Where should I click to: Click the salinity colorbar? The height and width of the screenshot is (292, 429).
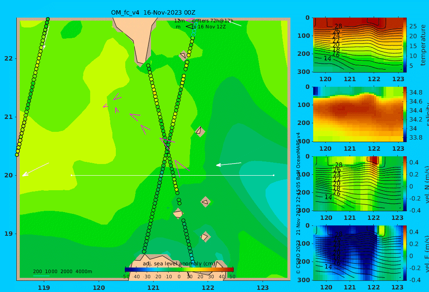pos(405,114)
